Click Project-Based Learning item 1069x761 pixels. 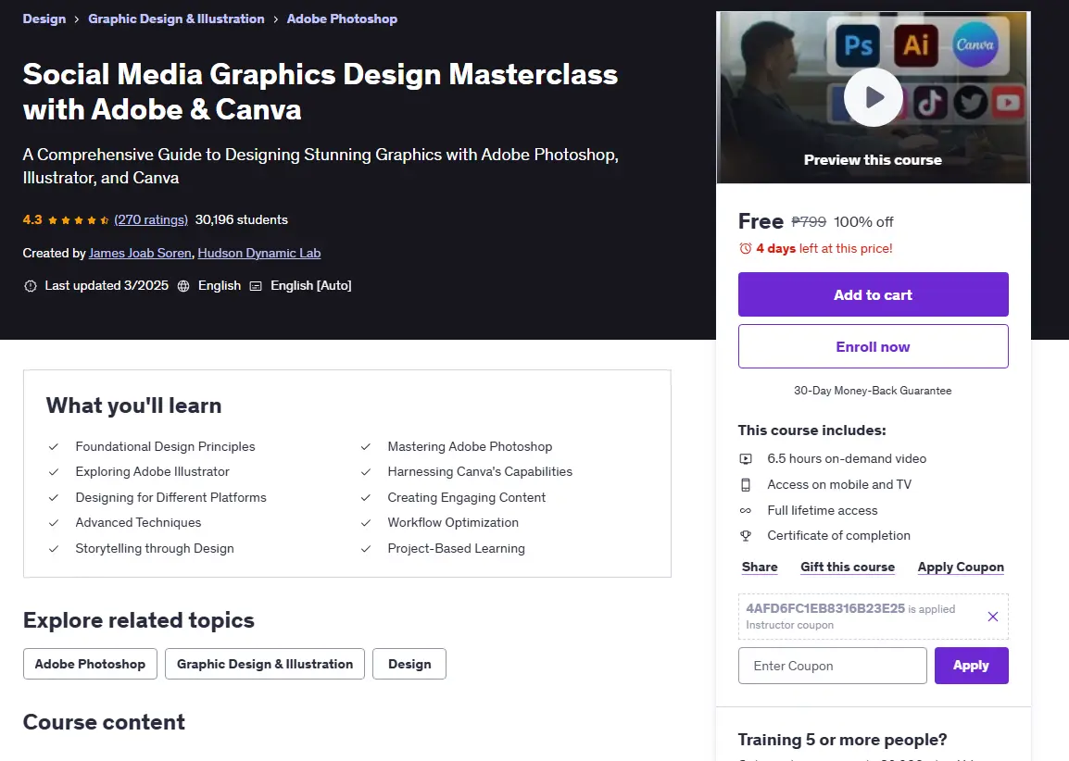tap(456, 548)
